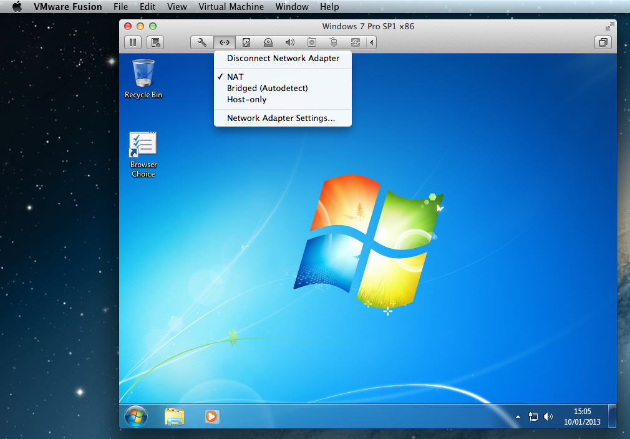This screenshot has height=439, width=630.
Task: Enter Unity view using the right toolbar button
Action: pos(603,42)
